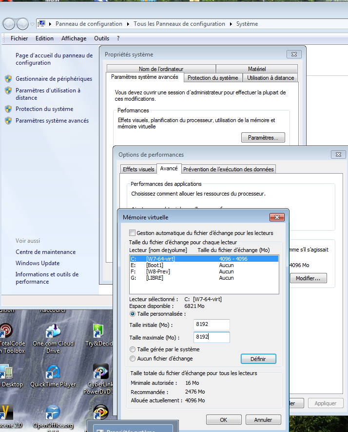The height and width of the screenshot is (432, 348).
Task: Click CyberLink PowerDVD desktop icon
Action: click(x=99, y=379)
